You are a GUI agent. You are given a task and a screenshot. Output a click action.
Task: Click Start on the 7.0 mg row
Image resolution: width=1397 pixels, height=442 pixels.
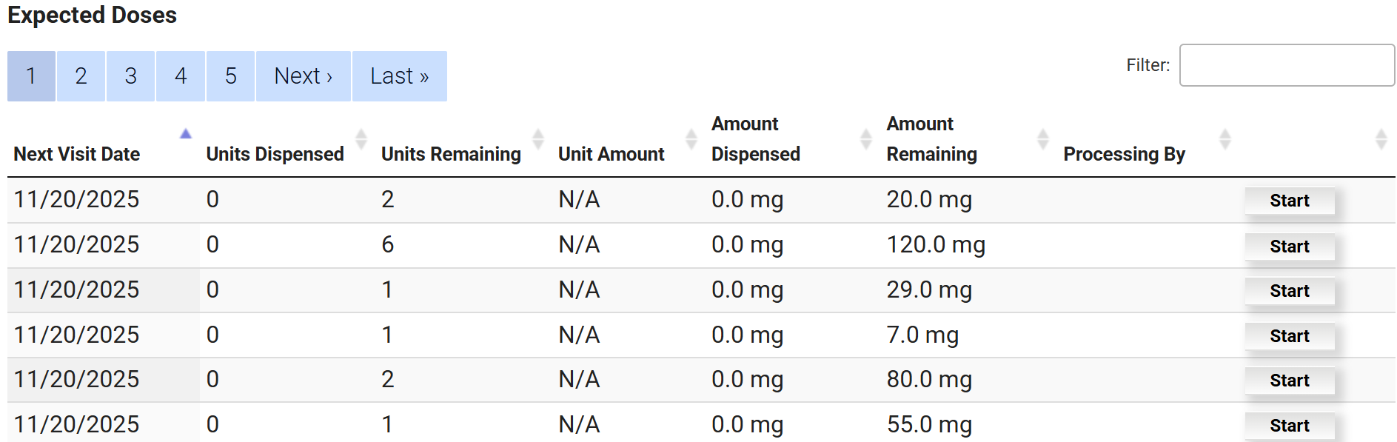1289,336
